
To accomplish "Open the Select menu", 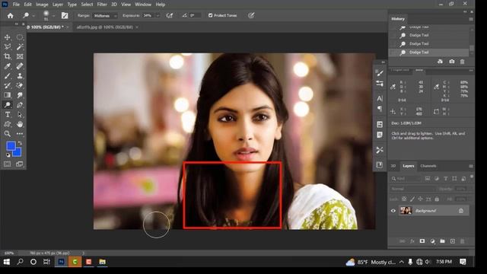I will coord(87,5).
